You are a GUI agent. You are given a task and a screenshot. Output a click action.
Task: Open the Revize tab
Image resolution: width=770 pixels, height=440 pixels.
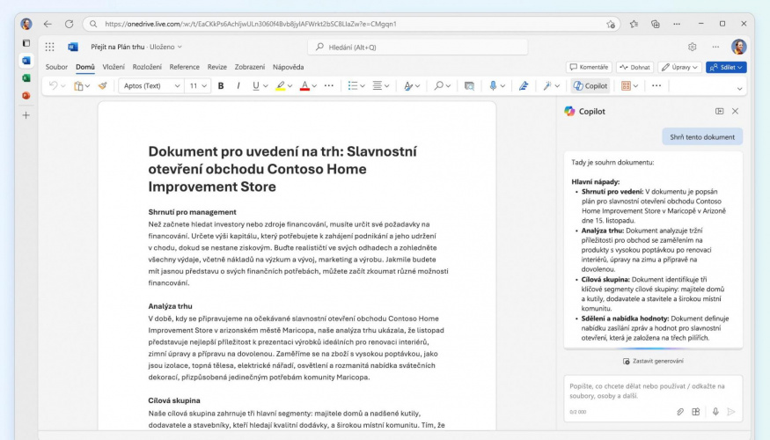point(216,67)
